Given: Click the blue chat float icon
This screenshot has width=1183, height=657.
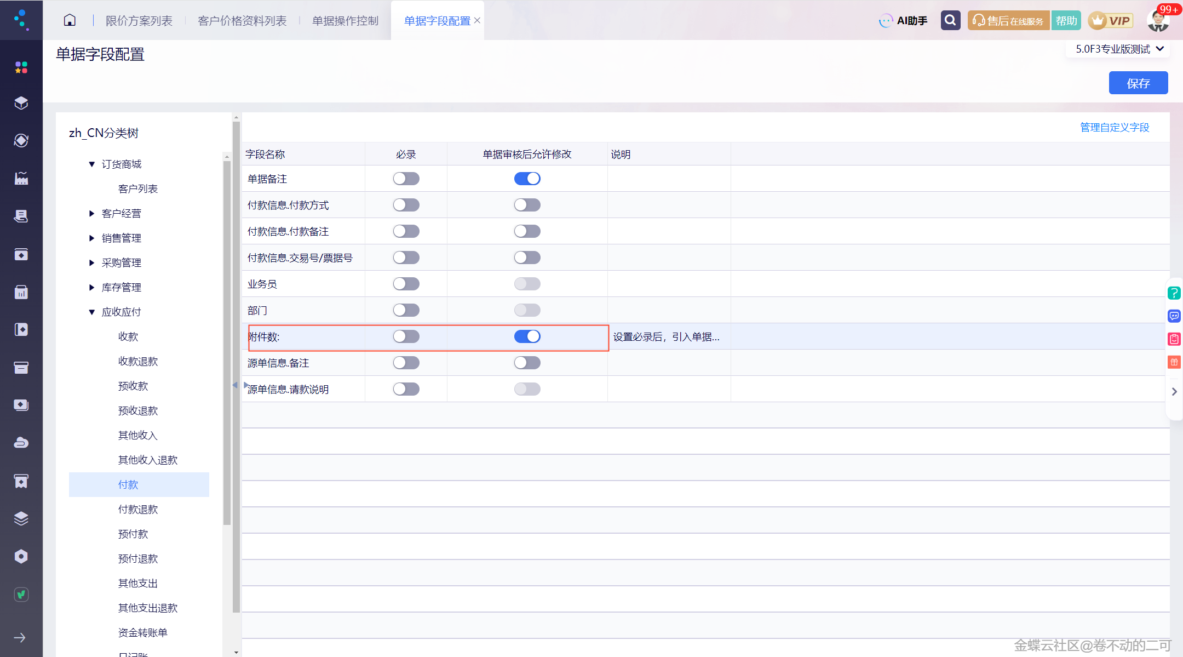Looking at the screenshot, I should coord(1174,316).
